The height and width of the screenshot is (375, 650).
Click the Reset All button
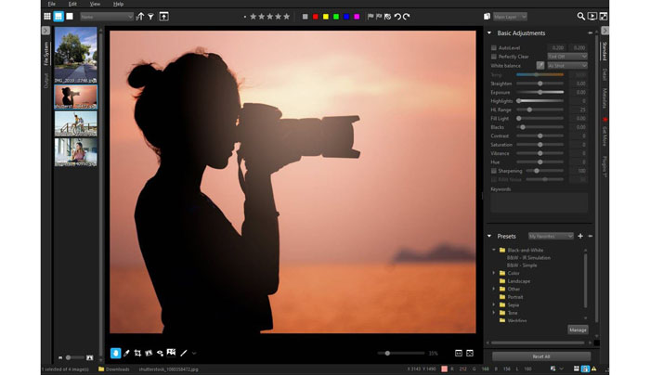(x=540, y=356)
